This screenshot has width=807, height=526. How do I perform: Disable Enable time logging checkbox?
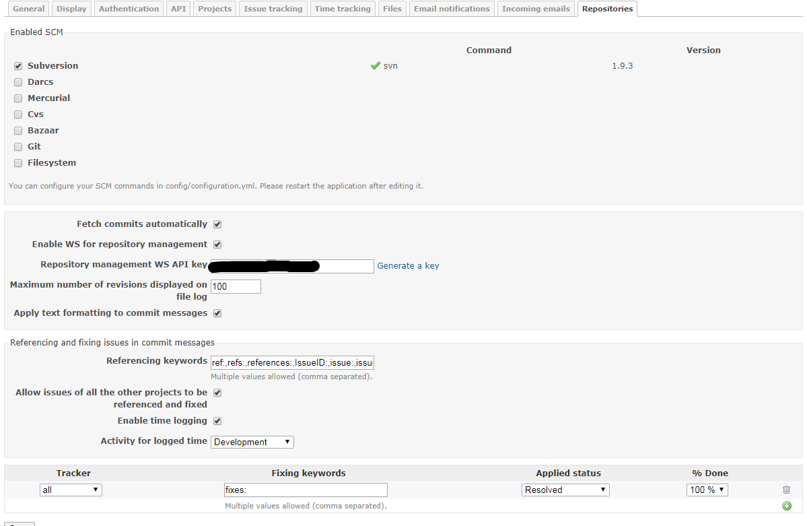217,421
